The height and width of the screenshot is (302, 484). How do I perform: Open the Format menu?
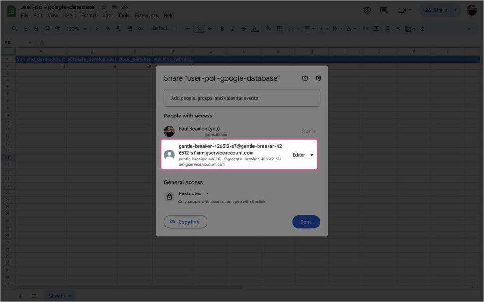pyautogui.click(x=89, y=15)
